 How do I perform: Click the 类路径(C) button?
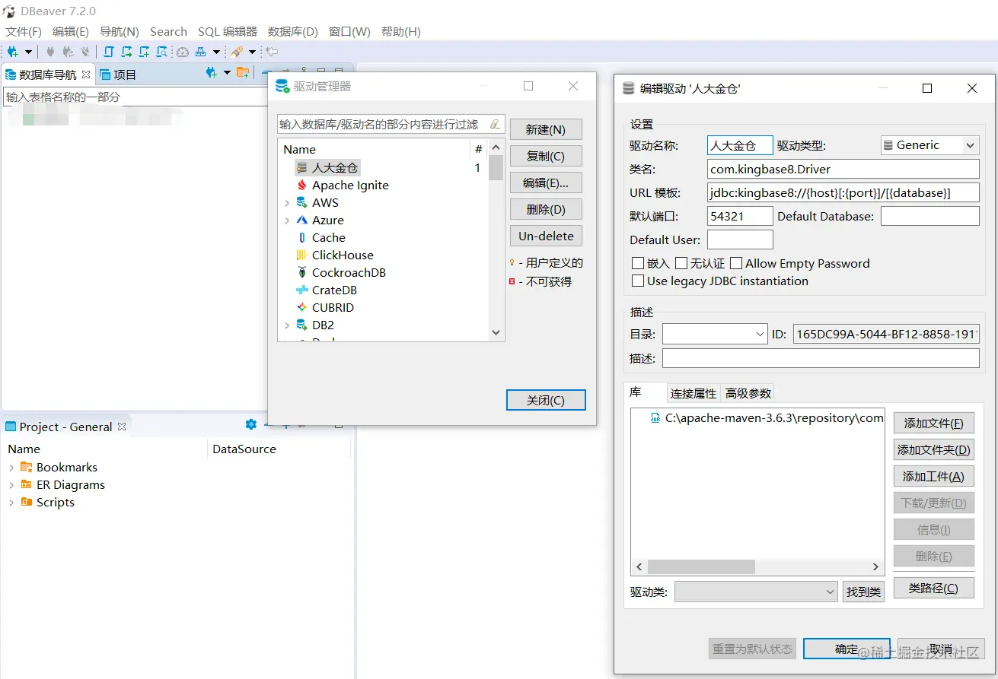[x=933, y=588]
